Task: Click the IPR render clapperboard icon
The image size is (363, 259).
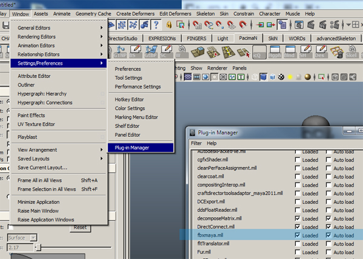Action: pos(322,25)
